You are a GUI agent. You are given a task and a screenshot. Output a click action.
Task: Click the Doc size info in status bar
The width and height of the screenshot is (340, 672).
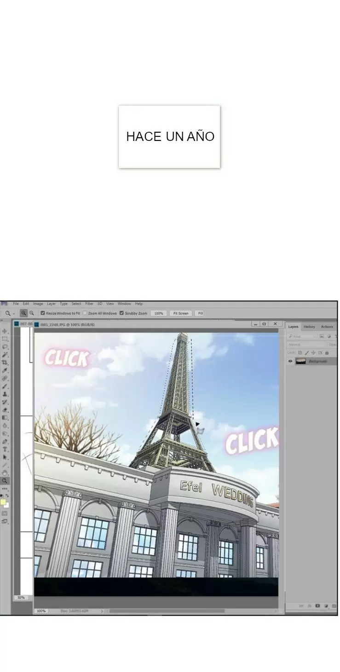pos(74,611)
